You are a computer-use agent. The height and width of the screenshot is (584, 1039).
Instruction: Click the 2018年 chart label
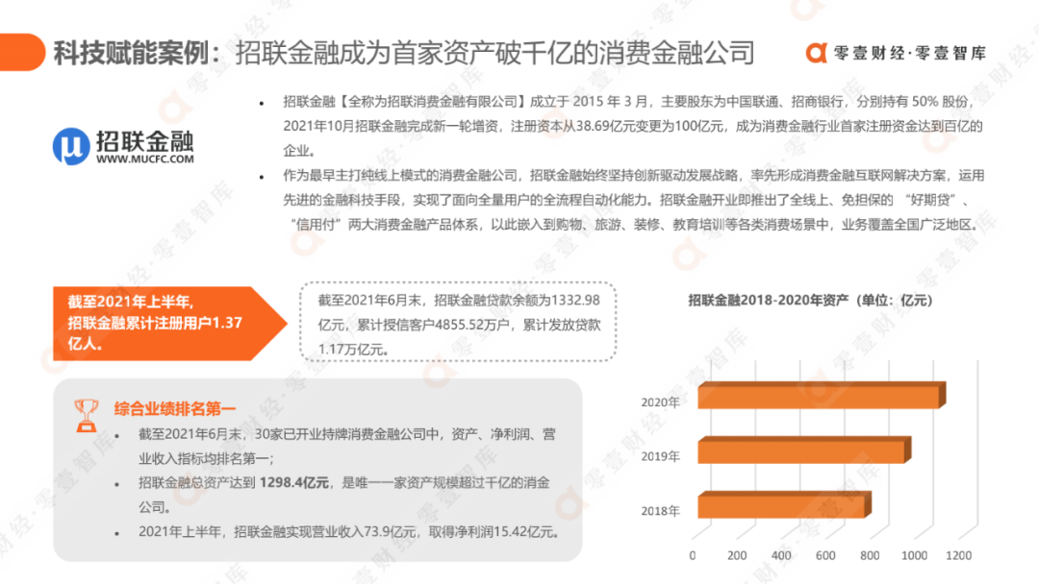[x=660, y=511]
